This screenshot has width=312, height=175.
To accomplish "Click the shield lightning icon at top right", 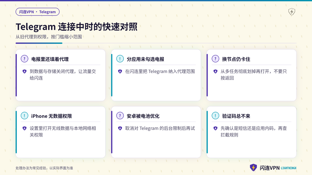I will click(x=292, y=12).
